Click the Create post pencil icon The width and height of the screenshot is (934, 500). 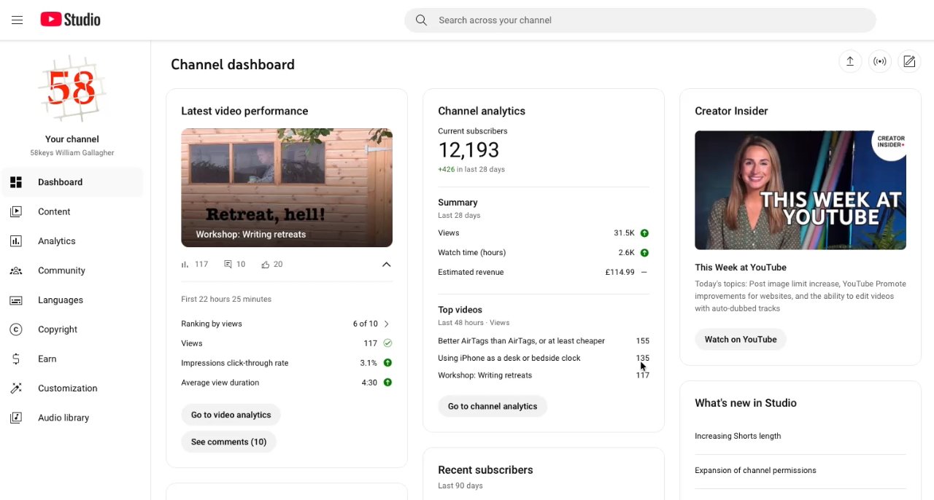point(908,61)
